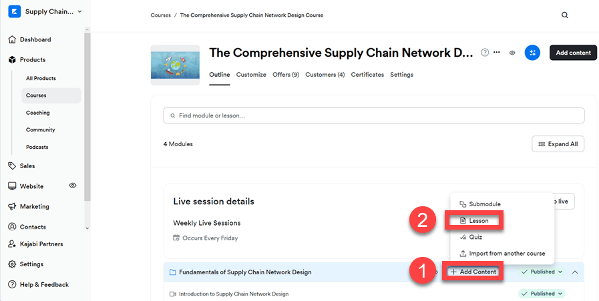599x301 pixels.
Task: Select Lesson from the dropdown menu
Action: click(479, 220)
